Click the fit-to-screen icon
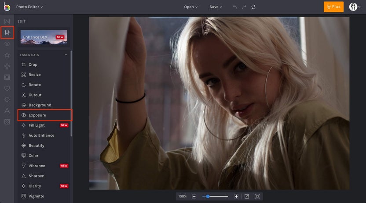The height and width of the screenshot is (203, 366). 257,196
